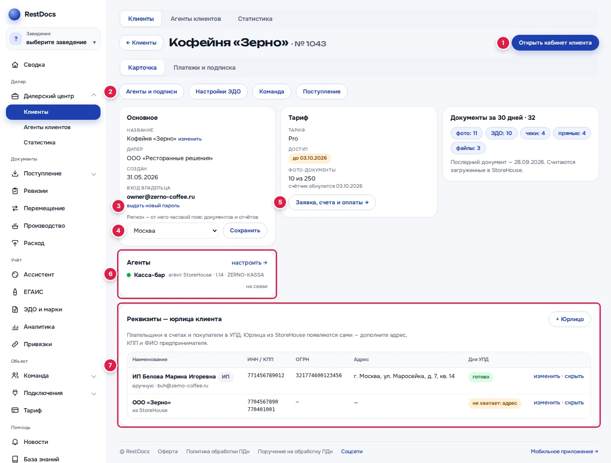Expand the Поступление sidebar chevron
611x463 pixels.
(x=94, y=174)
